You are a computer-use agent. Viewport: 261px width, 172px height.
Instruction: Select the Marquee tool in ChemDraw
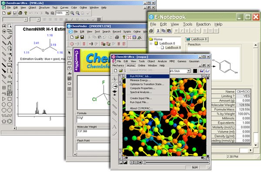(x=10, y=26)
